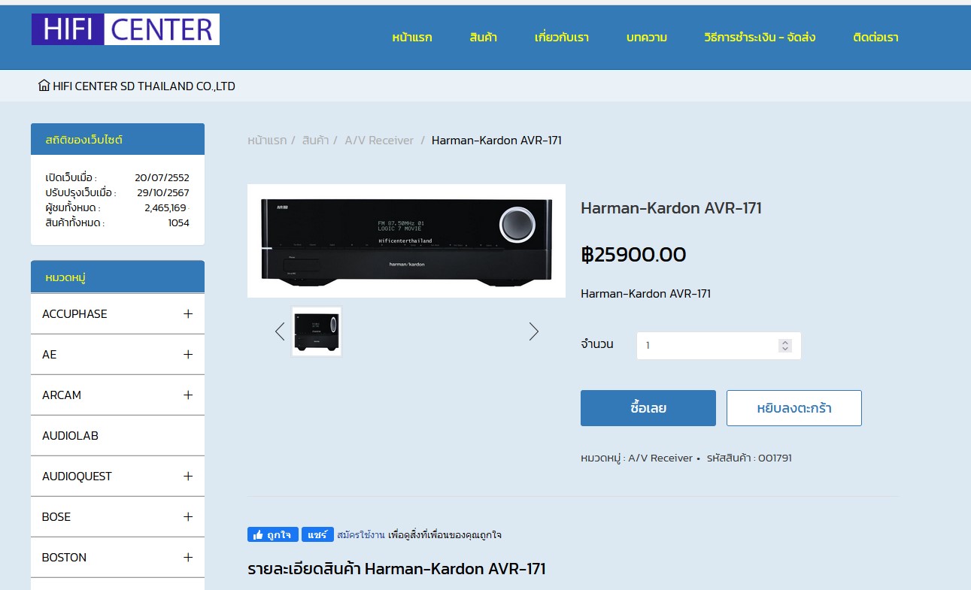
Task: Expand the ARCAM category plus icon
Action: pyautogui.click(x=188, y=395)
